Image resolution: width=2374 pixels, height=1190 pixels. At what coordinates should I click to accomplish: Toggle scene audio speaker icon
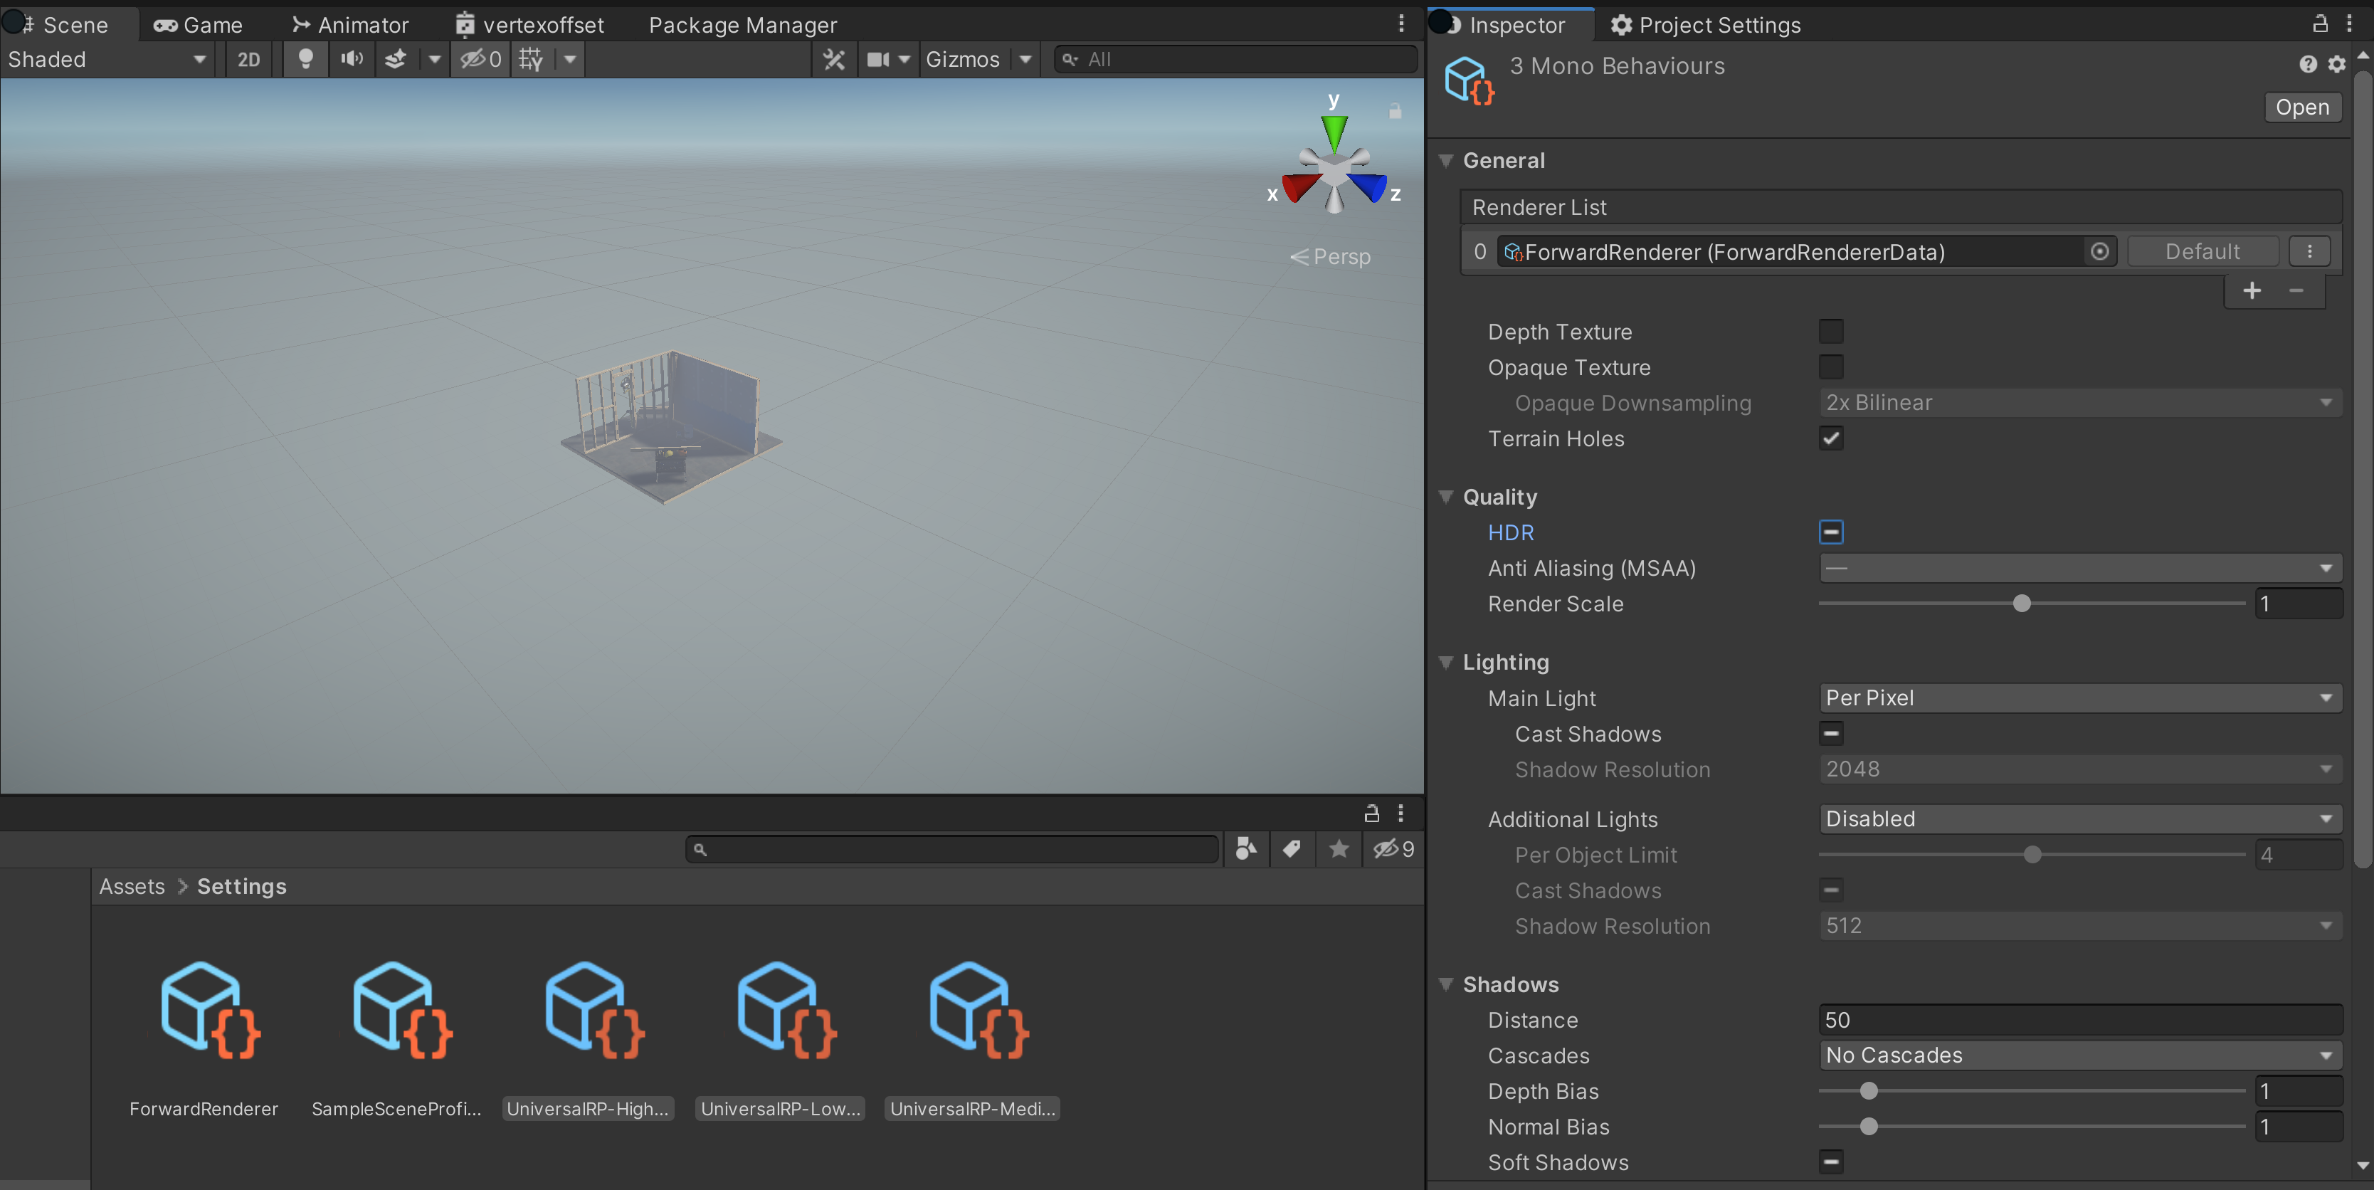coord(351,59)
